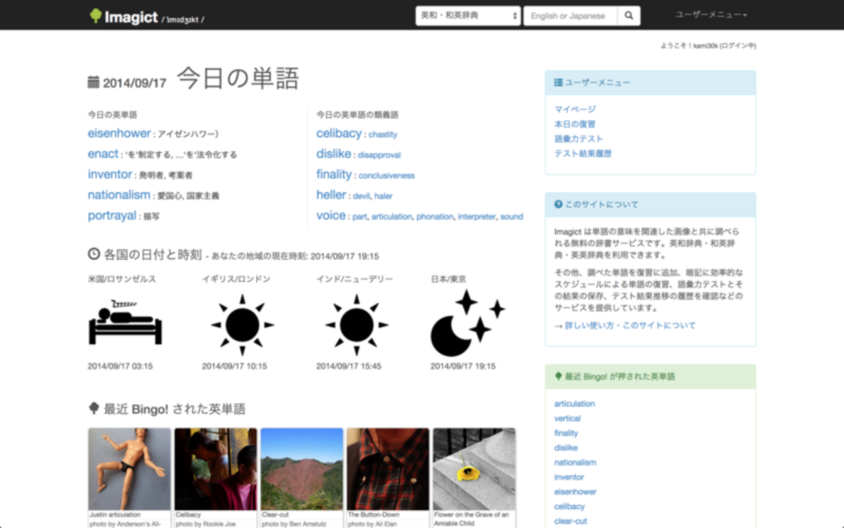Click the sun icon under New Delhi
The height and width of the screenshot is (528, 844).
point(356,325)
